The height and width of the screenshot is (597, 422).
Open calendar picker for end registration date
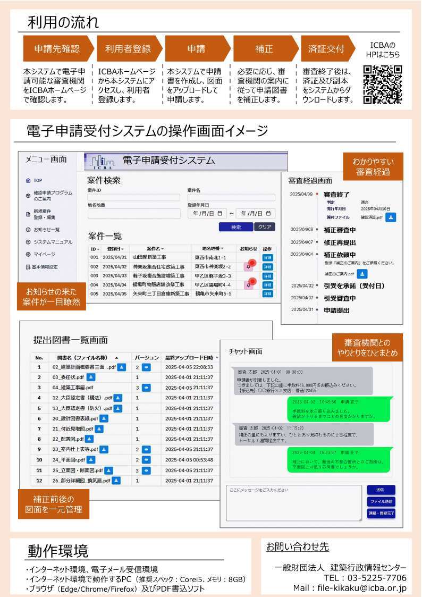pyautogui.click(x=268, y=214)
